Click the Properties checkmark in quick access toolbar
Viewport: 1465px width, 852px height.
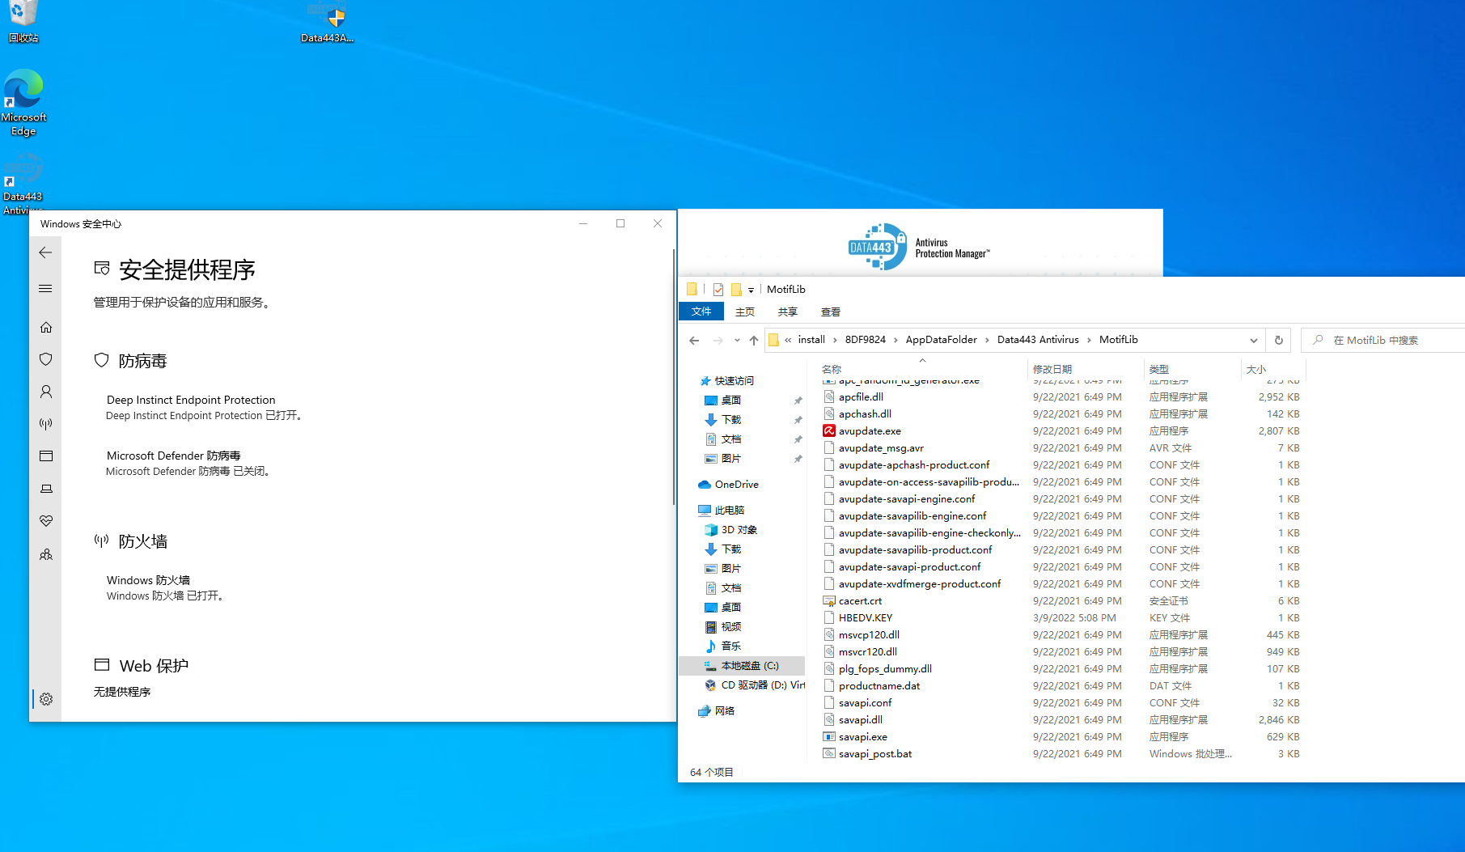[x=718, y=290]
